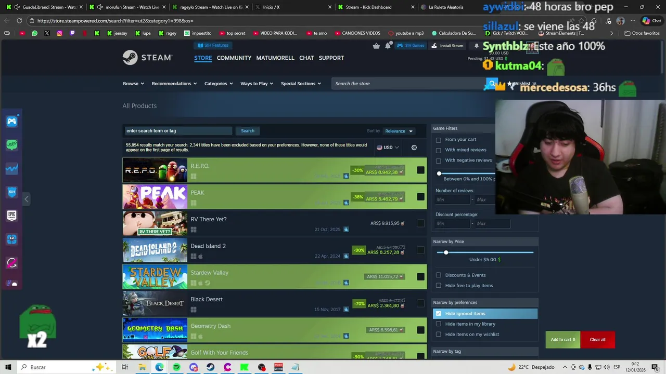This screenshot has height=374, width=666.
Task: Tick the From your cart checkbox
Action: tap(438, 140)
